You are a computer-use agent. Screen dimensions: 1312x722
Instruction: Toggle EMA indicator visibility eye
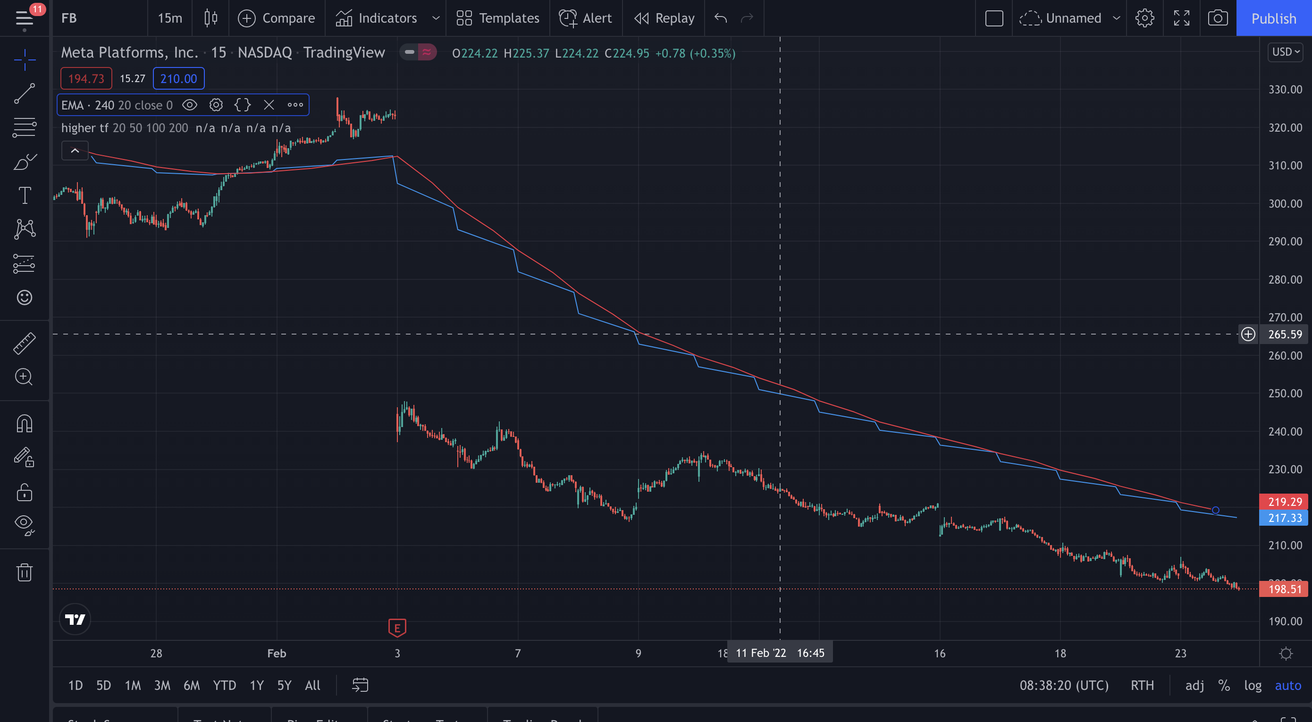[x=189, y=105]
